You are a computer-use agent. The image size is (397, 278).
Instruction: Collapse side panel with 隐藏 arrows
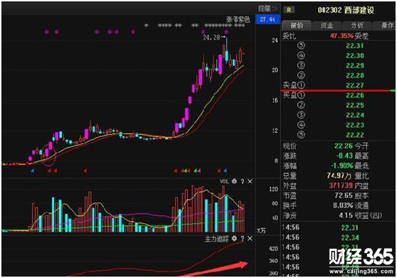click(x=268, y=9)
